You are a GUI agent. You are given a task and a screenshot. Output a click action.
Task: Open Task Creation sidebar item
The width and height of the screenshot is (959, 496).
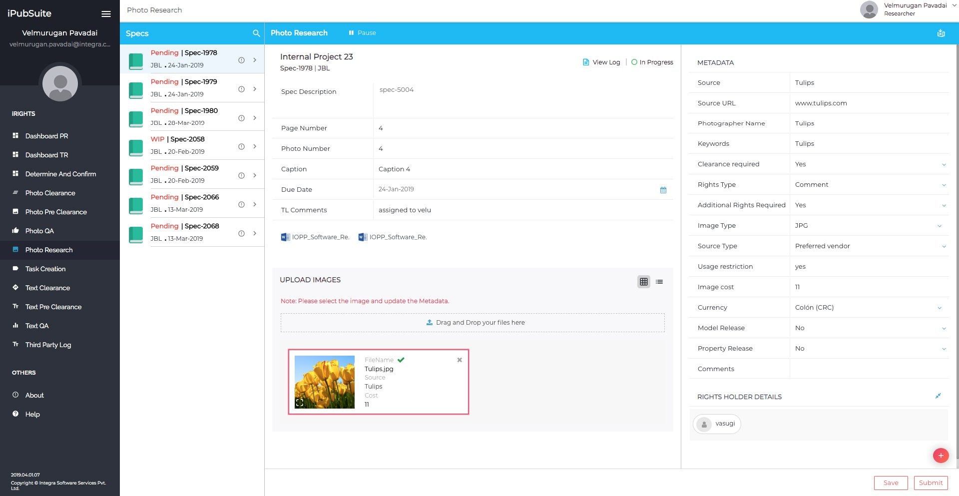[x=60, y=269]
